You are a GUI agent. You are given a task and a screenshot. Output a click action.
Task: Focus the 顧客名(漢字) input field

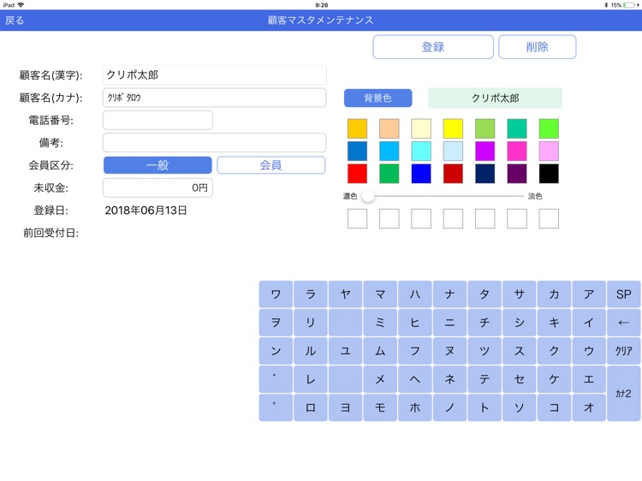click(x=215, y=75)
